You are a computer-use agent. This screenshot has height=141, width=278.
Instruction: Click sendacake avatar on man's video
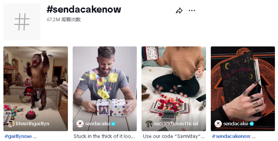coord(80,124)
